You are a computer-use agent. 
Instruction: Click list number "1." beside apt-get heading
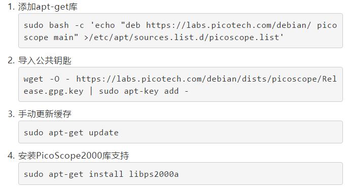[x=11, y=7]
